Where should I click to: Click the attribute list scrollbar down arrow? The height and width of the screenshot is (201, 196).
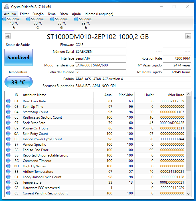pyautogui.click(x=188, y=194)
